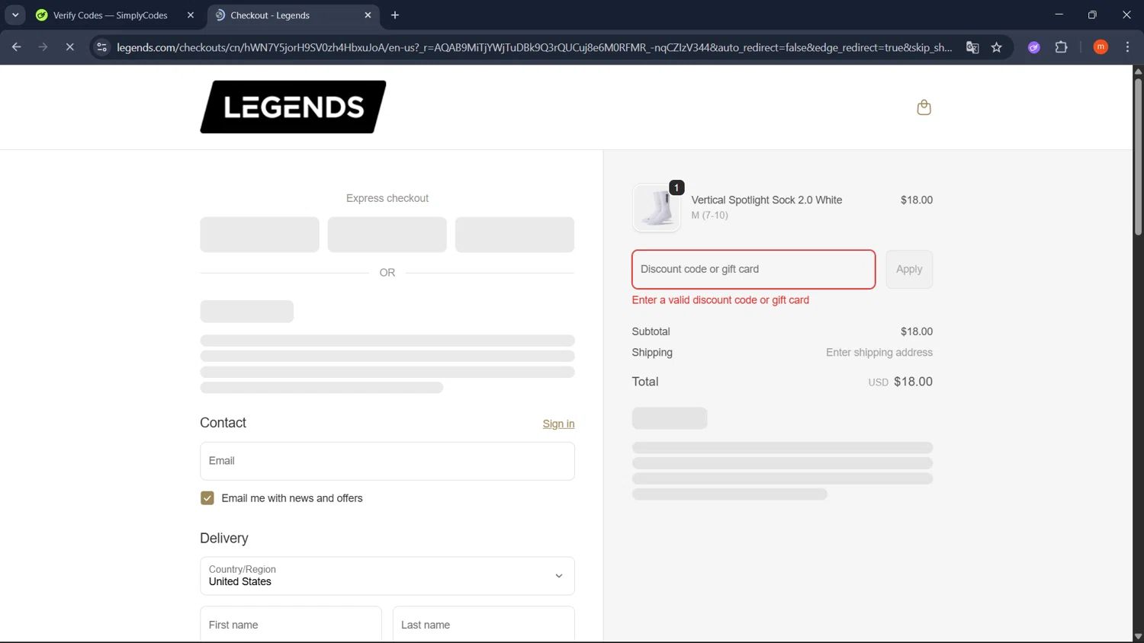Open the Extensions puzzle icon

point(1061,47)
